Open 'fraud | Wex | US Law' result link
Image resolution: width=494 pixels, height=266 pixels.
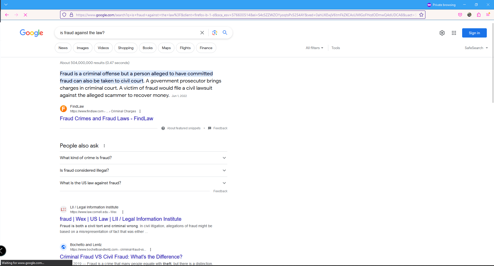120,219
